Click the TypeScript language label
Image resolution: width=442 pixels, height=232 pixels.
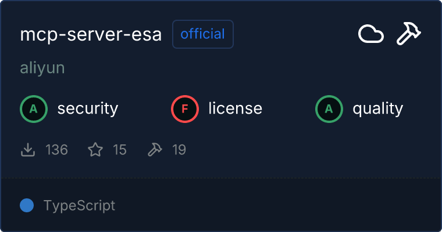79,205
